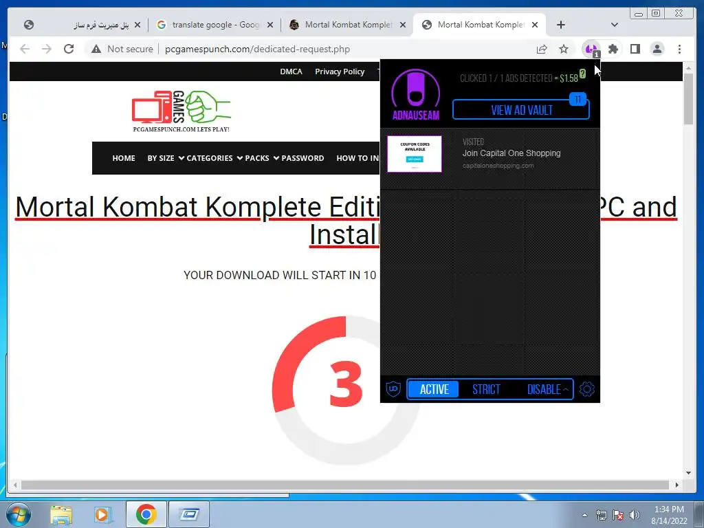This screenshot has height=528, width=704.
Task: Open the Chrome profile avatar icon
Action: 657,49
